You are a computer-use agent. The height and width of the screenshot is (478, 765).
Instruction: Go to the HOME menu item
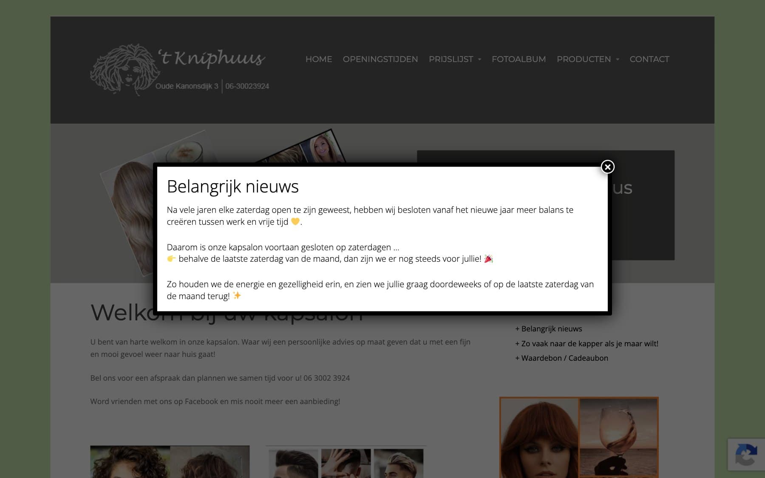tap(319, 59)
